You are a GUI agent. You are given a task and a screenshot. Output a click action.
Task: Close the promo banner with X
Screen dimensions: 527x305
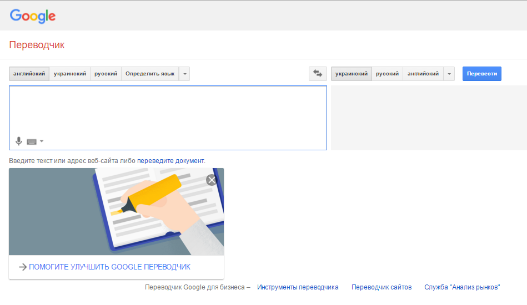(212, 180)
